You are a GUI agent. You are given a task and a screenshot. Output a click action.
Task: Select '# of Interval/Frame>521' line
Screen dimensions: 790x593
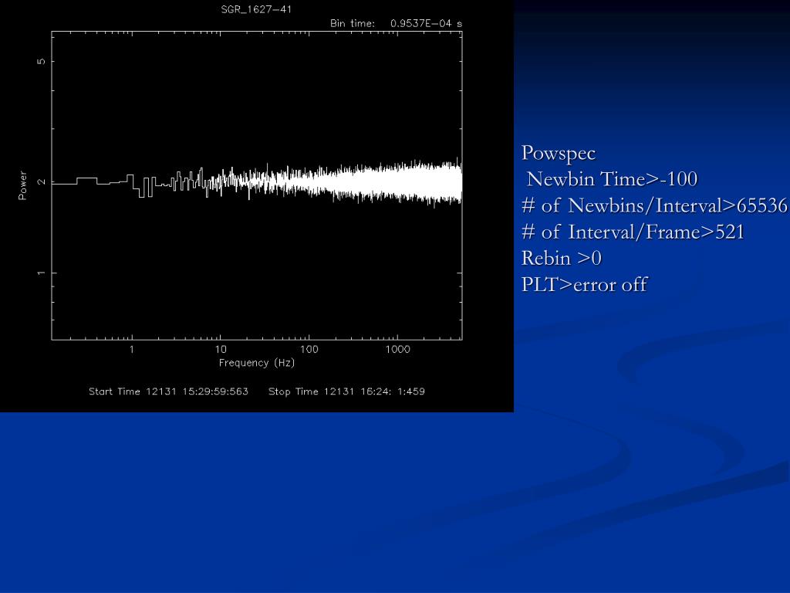click(x=633, y=232)
